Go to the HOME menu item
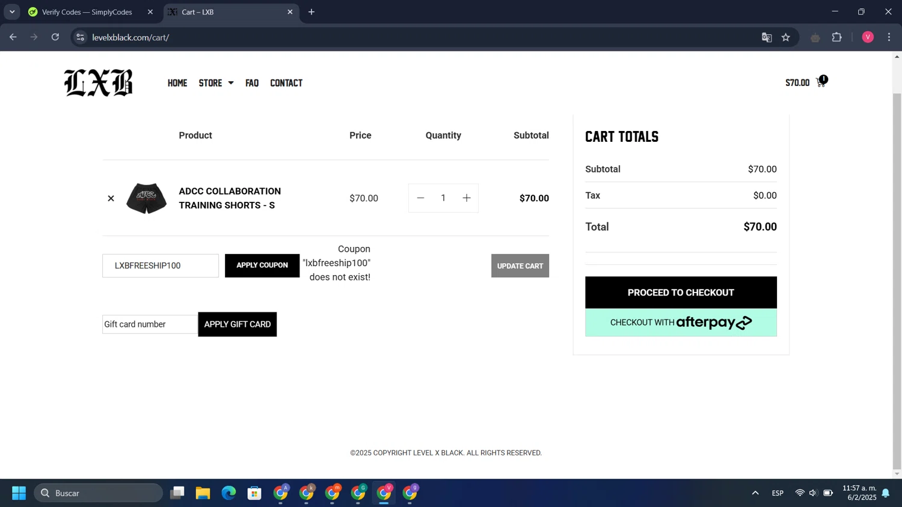Viewport: 902px width, 507px height. [177, 83]
